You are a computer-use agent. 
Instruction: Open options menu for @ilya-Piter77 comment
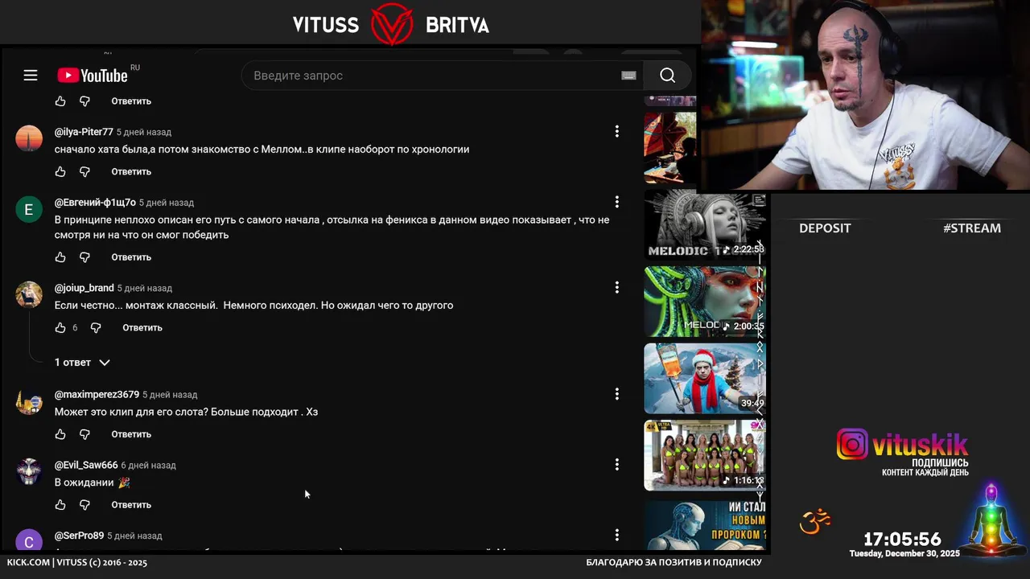click(617, 131)
